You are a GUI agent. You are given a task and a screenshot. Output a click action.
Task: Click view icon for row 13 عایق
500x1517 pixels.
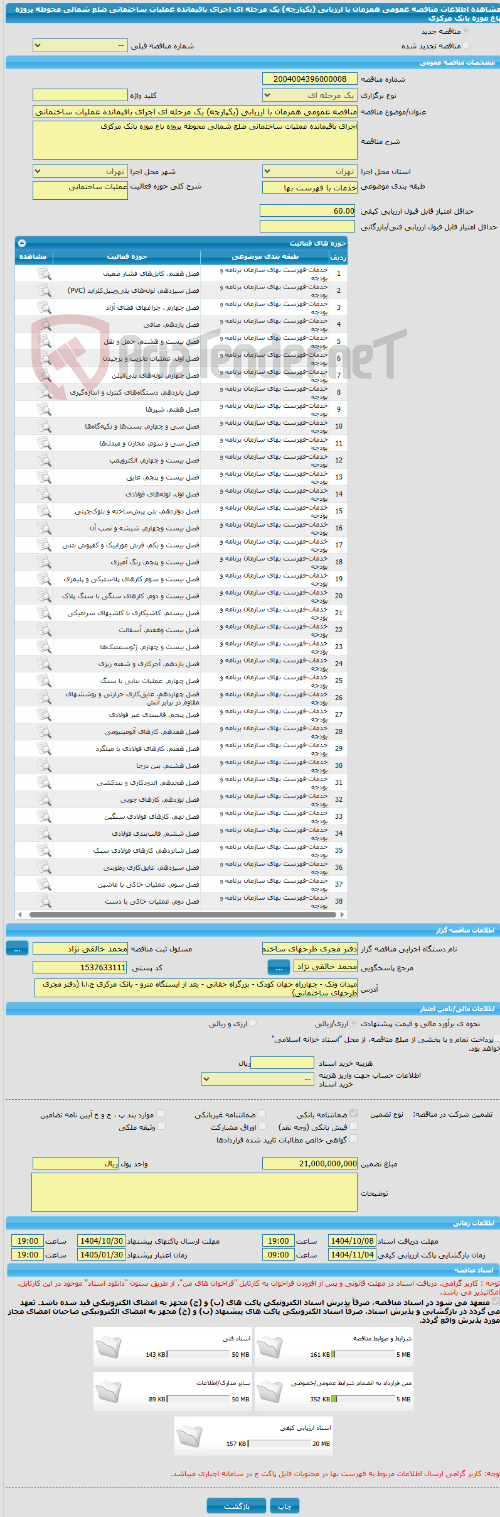point(44,477)
